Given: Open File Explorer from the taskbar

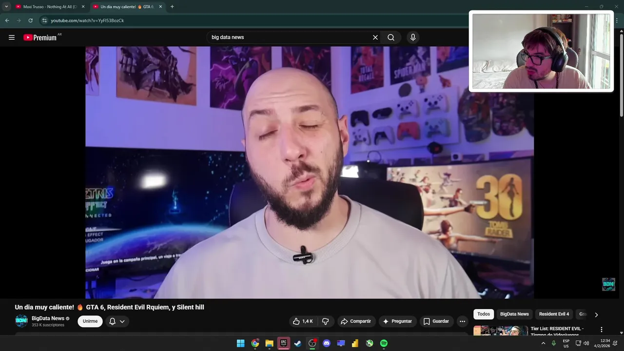Looking at the screenshot, I should click(x=269, y=343).
